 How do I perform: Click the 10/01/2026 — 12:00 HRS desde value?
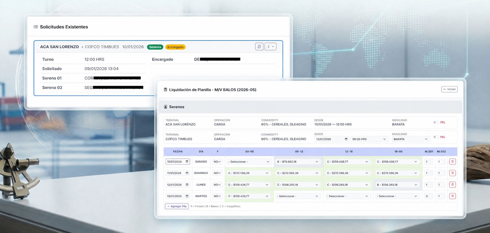point(333,124)
